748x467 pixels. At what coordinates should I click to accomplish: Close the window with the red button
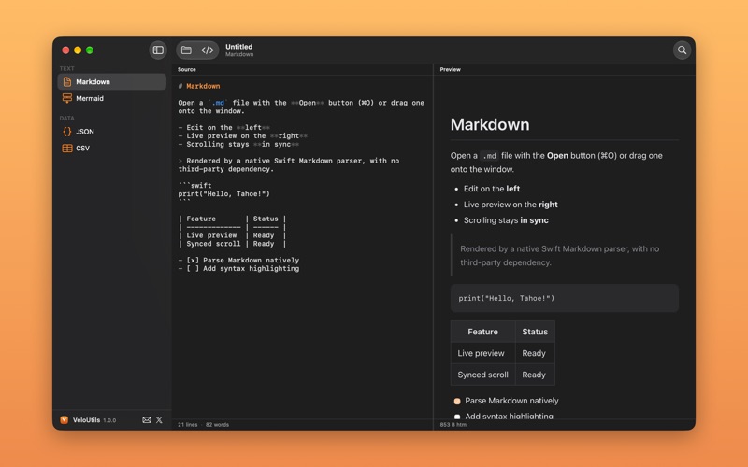pyautogui.click(x=65, y=50)
